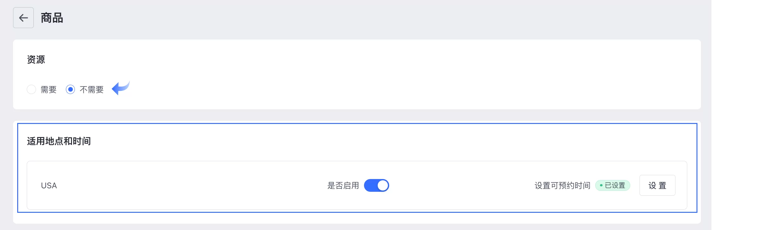Click the green dot inside the 已设置 badge
The height and width of the screenshot is (230, 757).
pyautogui.click(x=601, y=185)
